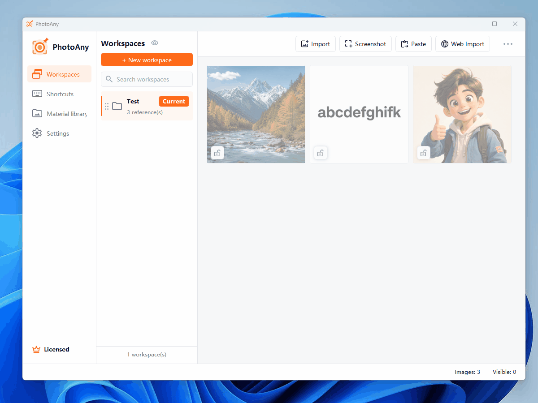Open the Workspaces sidebar section
The image size is (538, 403).
click(x=59, y=74)
